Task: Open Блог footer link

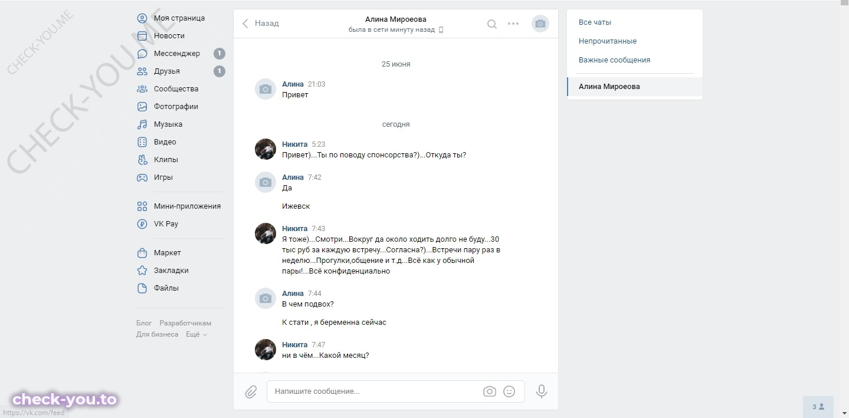Action: pyautogui.click(x=144, y=323)
